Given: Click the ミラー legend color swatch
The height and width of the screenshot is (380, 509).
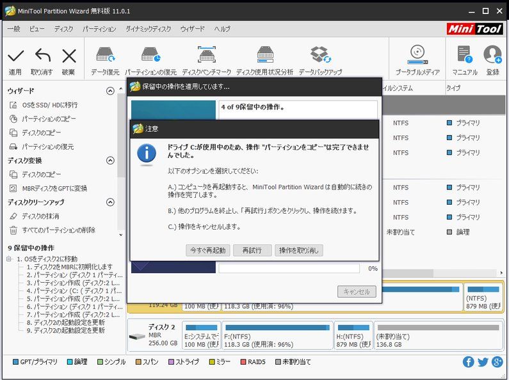Looking at the screenshot, I should tap(212, 362).
